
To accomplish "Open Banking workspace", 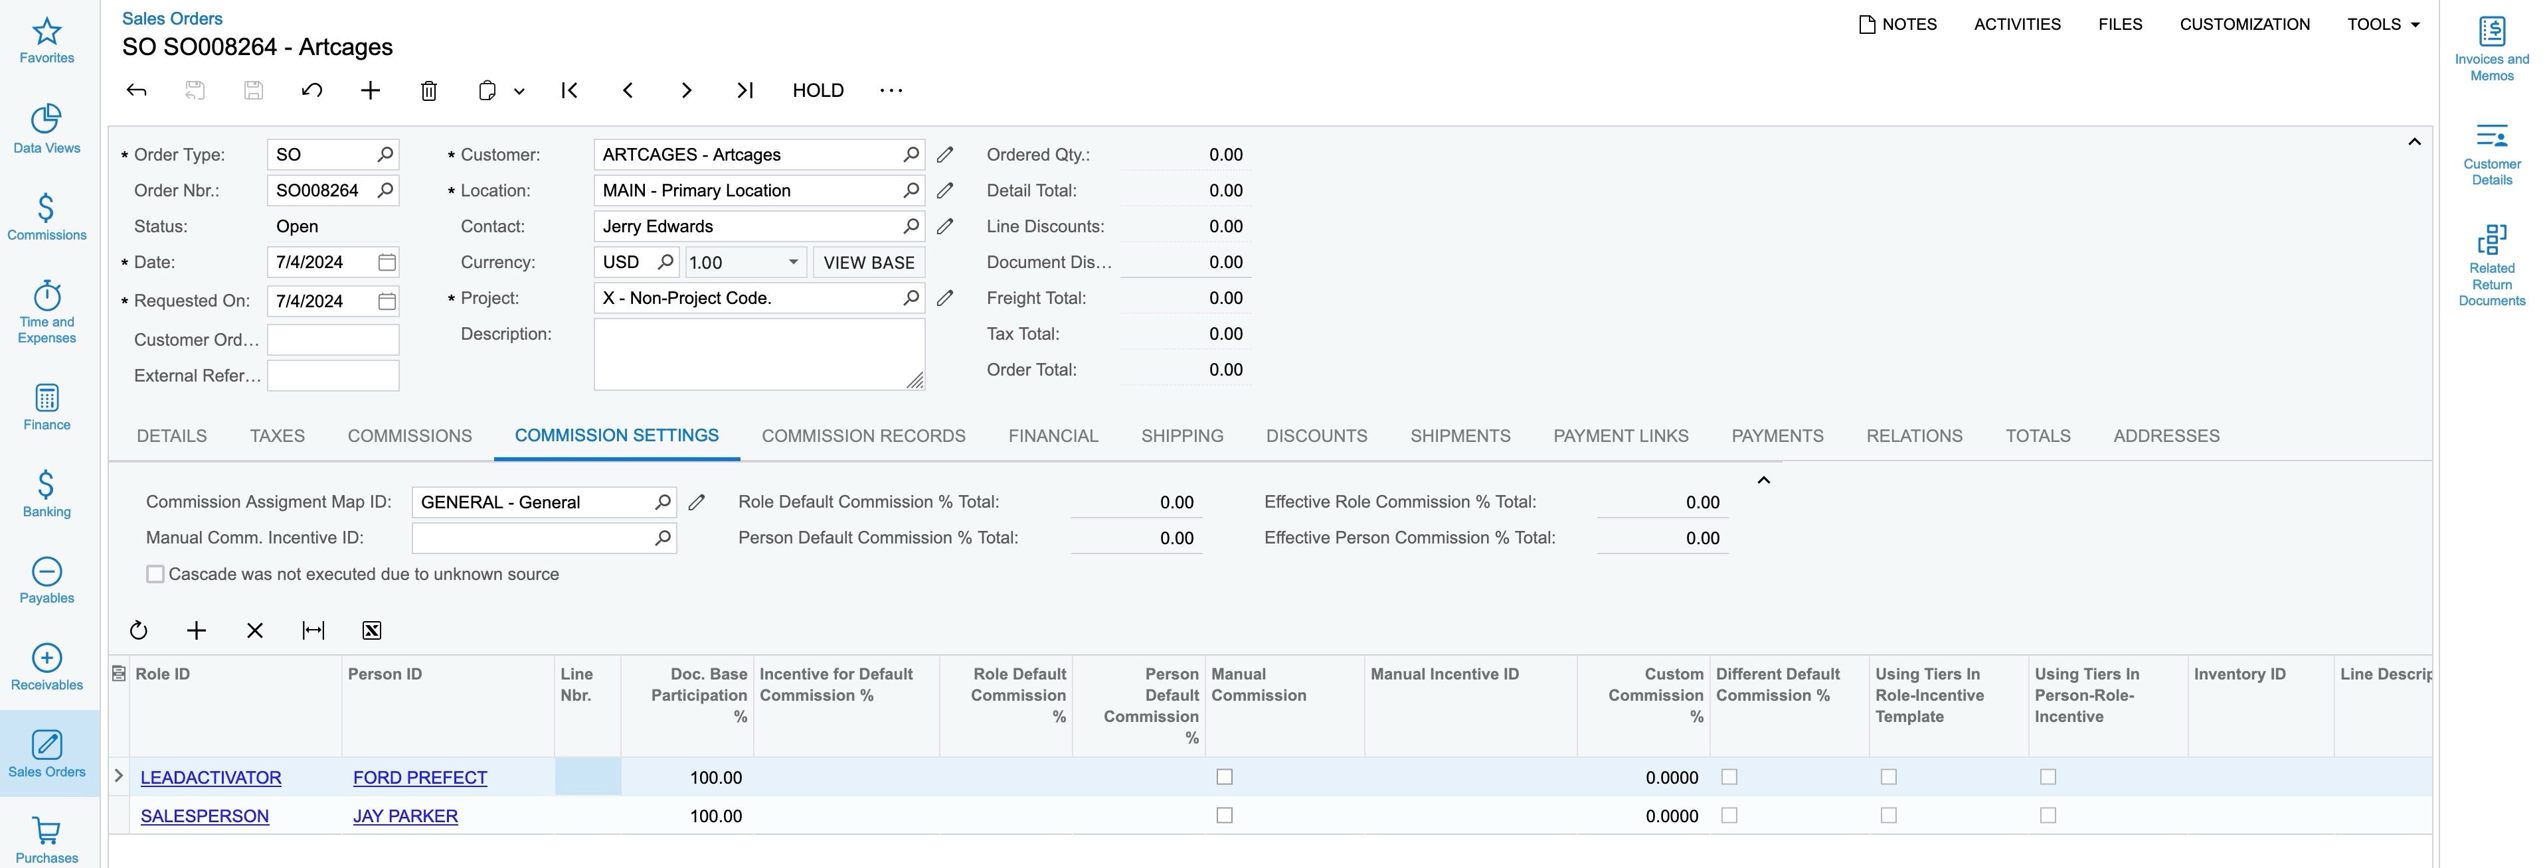I will pyautogui.click(x=46, y=494).
